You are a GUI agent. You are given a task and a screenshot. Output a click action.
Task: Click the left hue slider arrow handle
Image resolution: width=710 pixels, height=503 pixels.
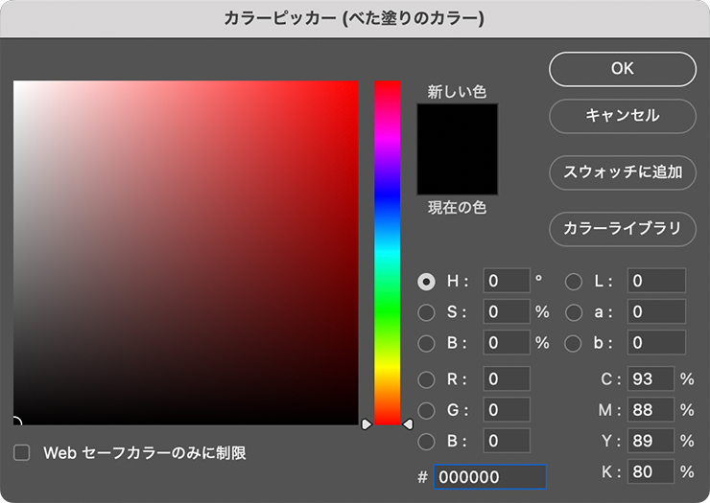point(366,423)
